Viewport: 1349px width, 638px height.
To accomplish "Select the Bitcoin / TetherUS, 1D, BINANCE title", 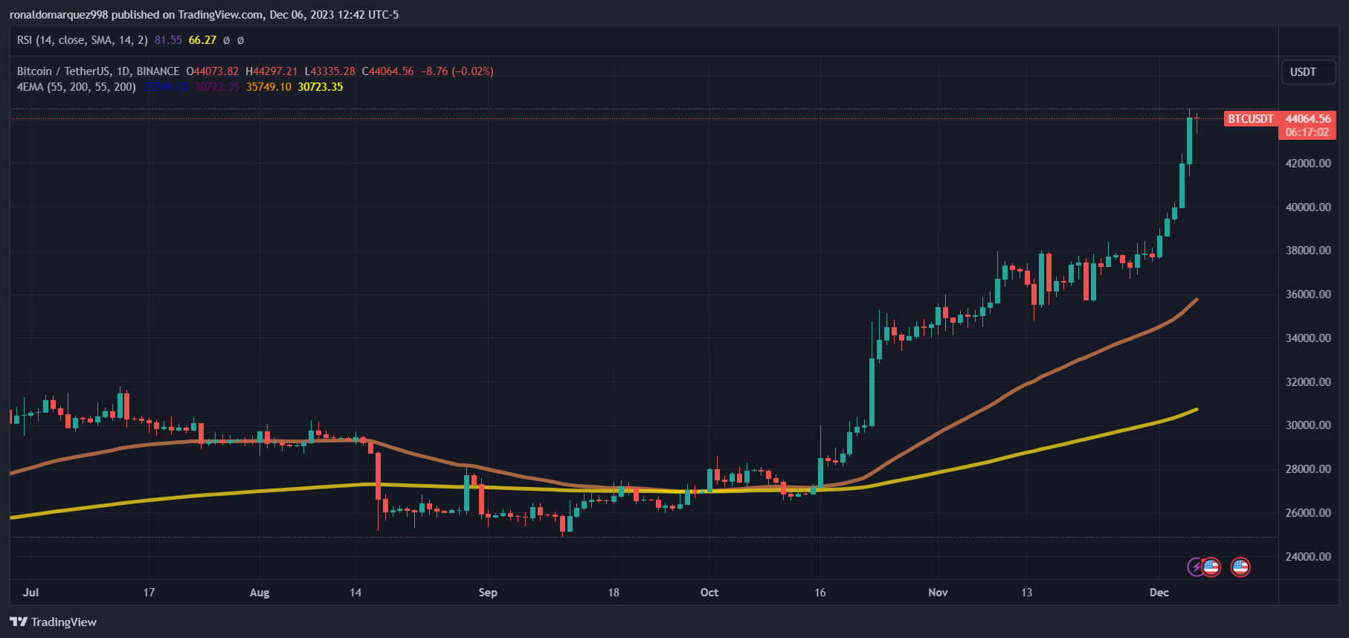I will click(x=98, y=71).
